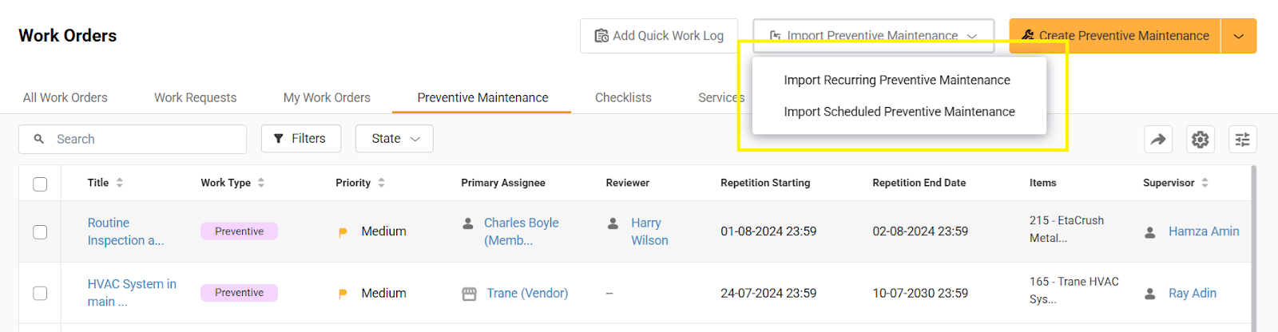
Task: Open the settings gear icon
Action: tap(1200, 140)
